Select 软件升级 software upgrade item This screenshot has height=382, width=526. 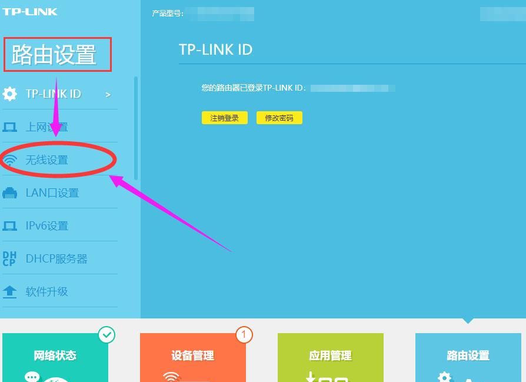pos(60,292)
